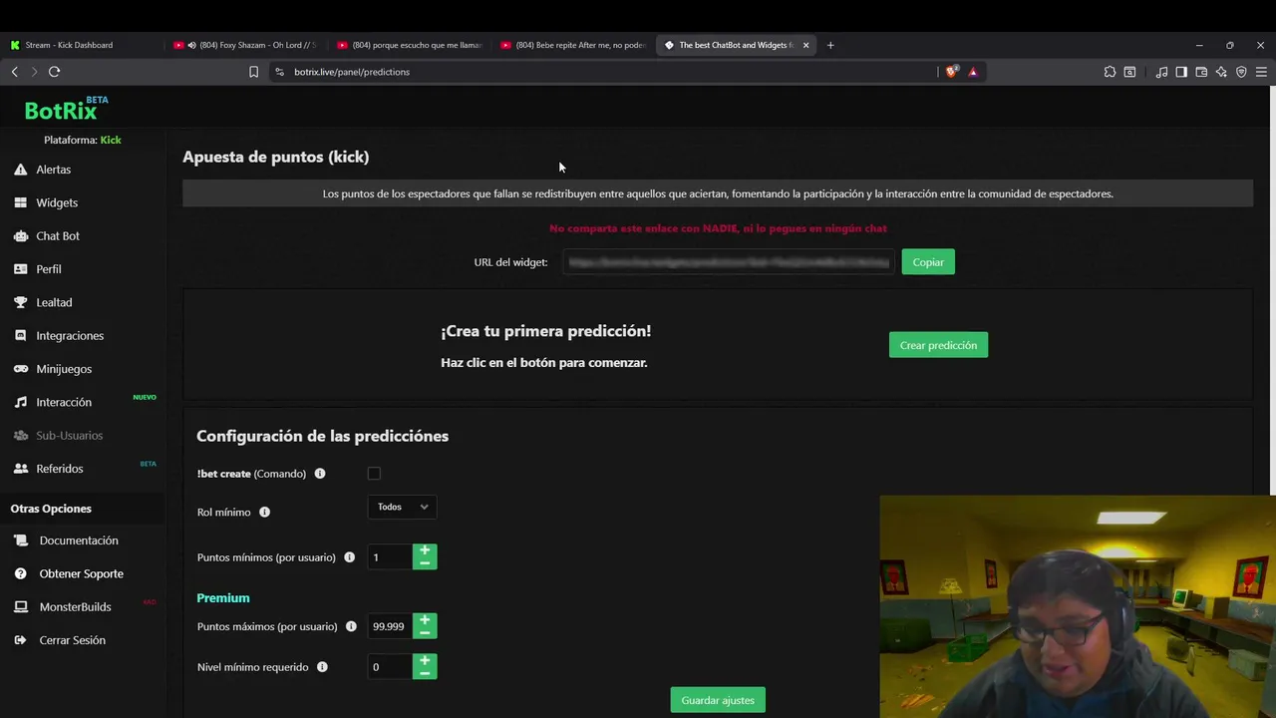
Task: Toggle the browser sidebar panel
Action: [x=1181, y=72]
